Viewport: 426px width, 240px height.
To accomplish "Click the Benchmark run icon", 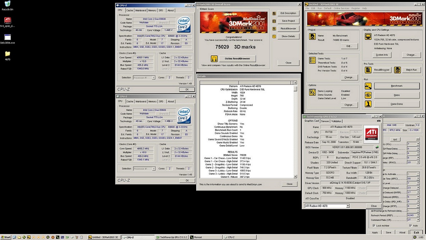I will coord(368,86).
